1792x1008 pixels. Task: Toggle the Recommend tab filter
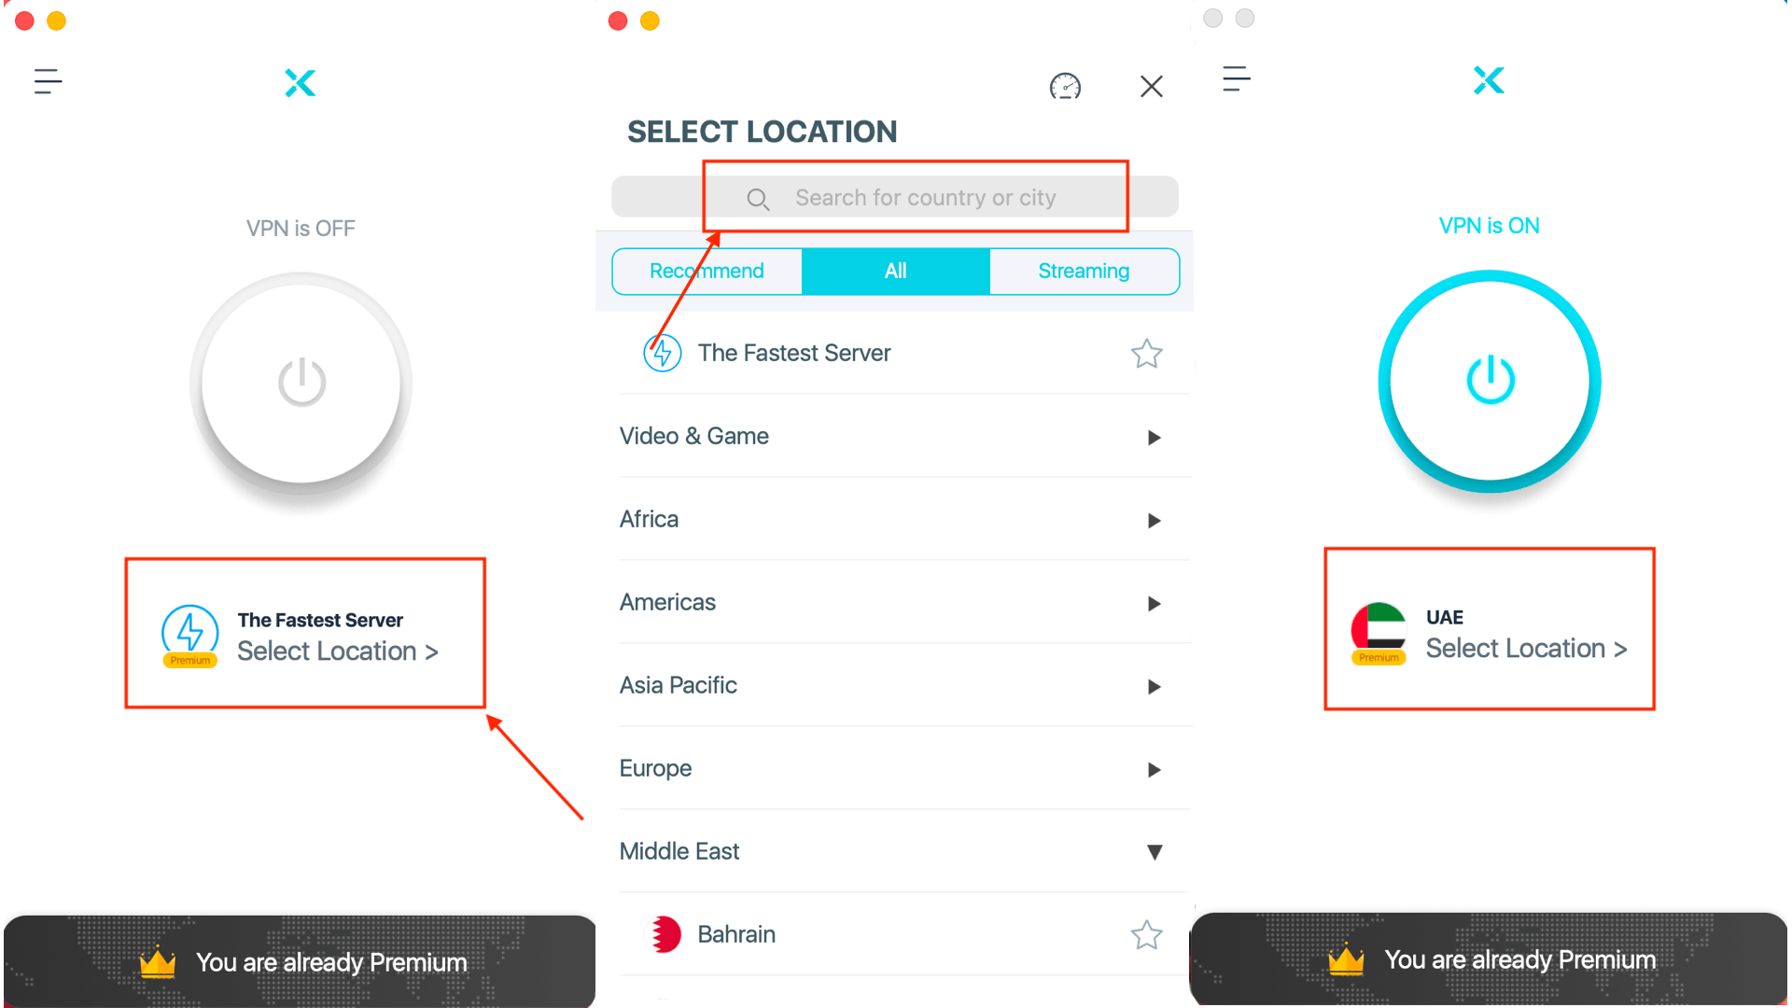click(706, 271)
